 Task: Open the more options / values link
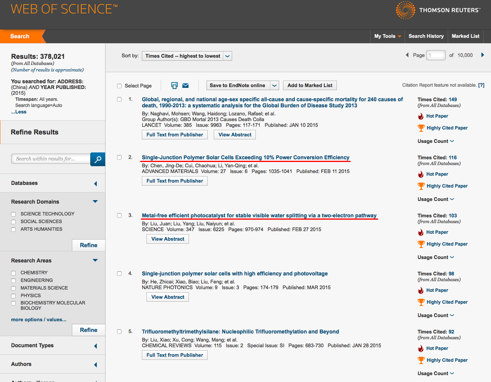click(39, 320)
